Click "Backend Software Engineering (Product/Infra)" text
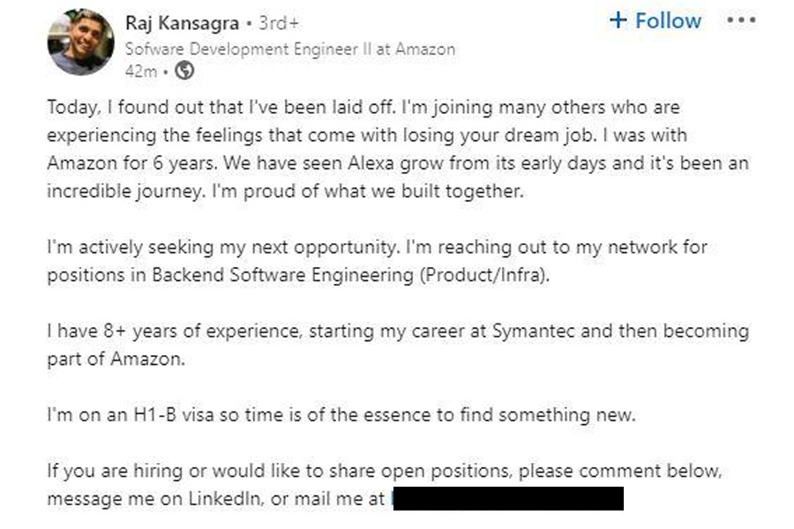The height and width of the screenshot is (529, 794). (x=350, y=274)
